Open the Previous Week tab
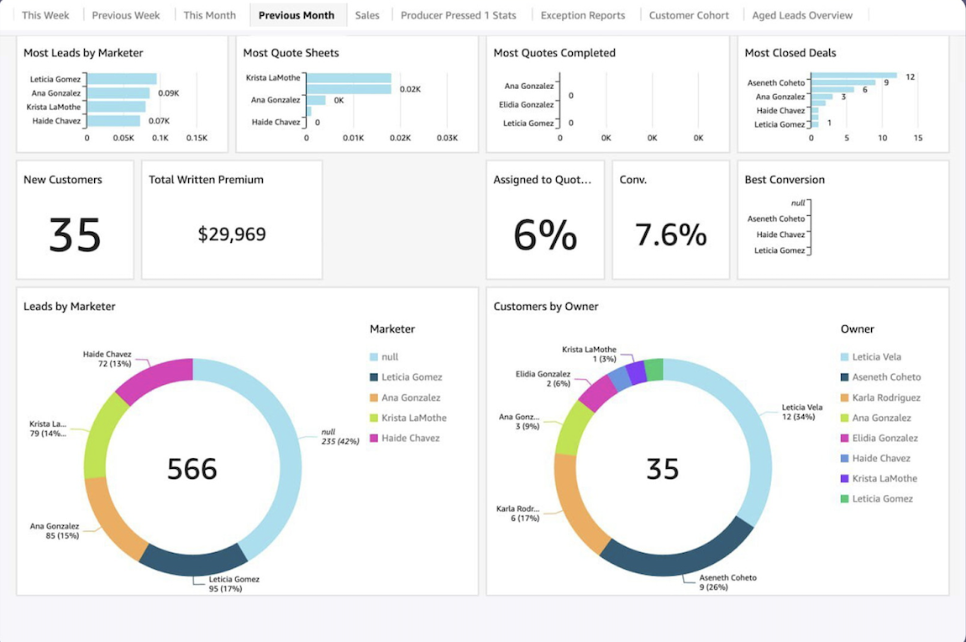This screenshot has width=966, height=642. (126, 15)
